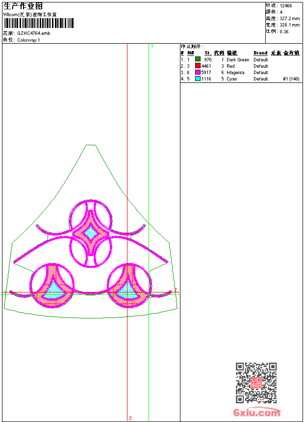304x422 pixels.
Task: Select the Magenta color swatch
Action: [198, 72]
